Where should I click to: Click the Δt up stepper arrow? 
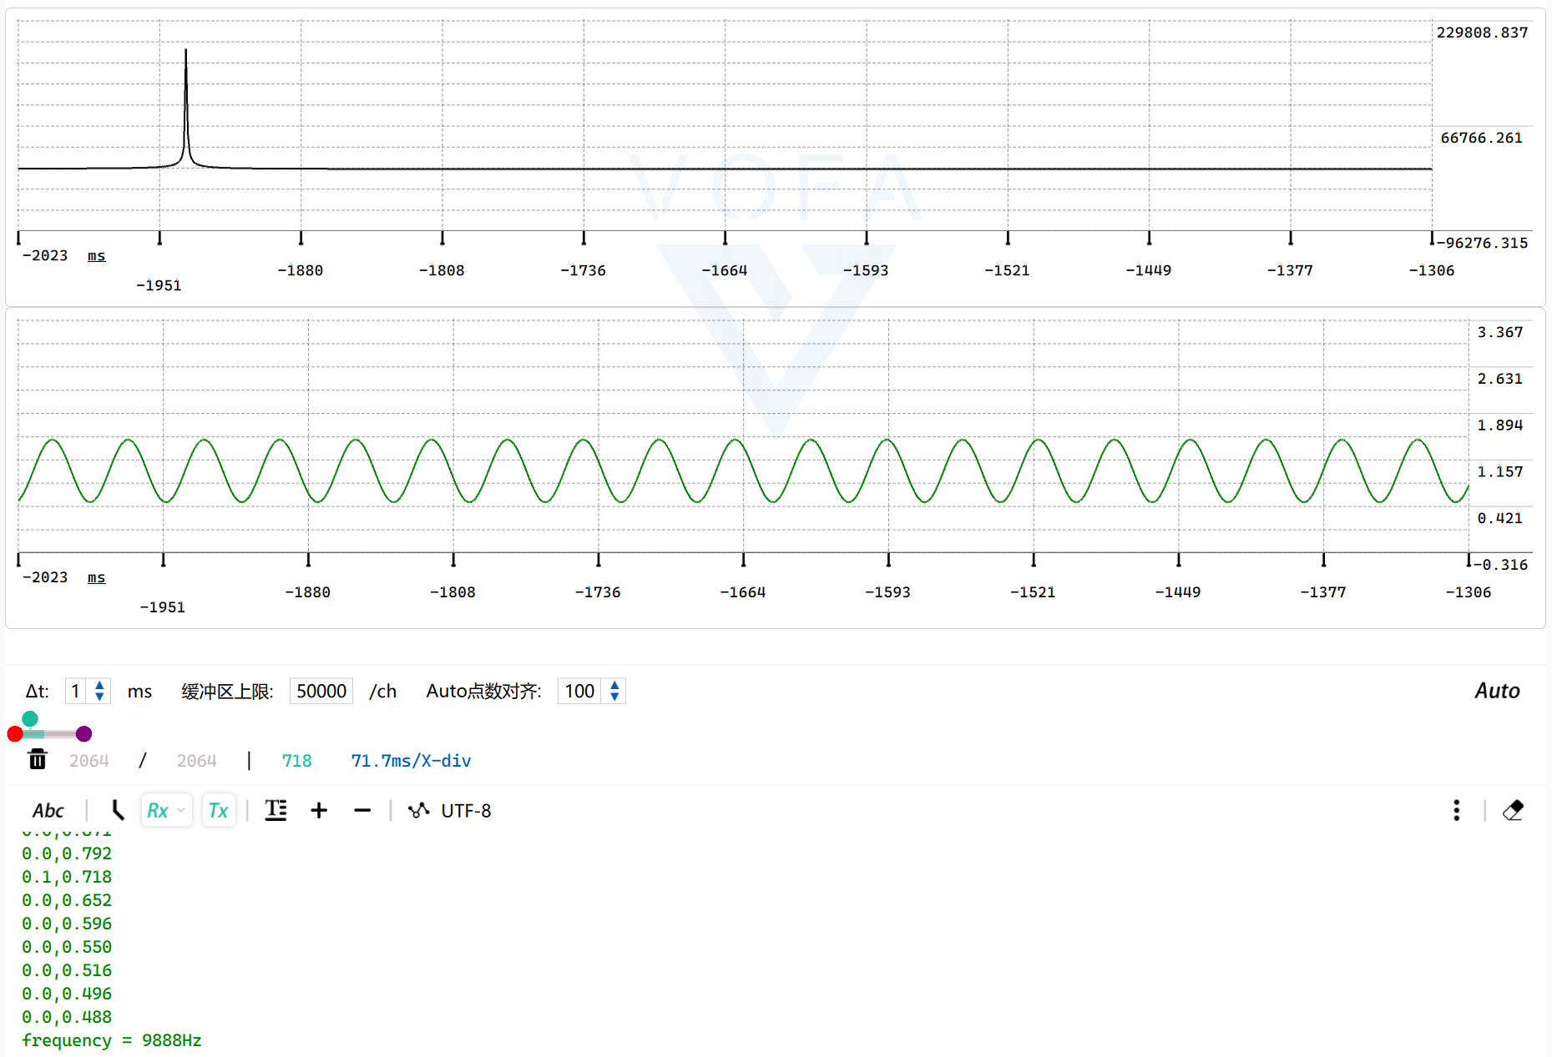99,685
